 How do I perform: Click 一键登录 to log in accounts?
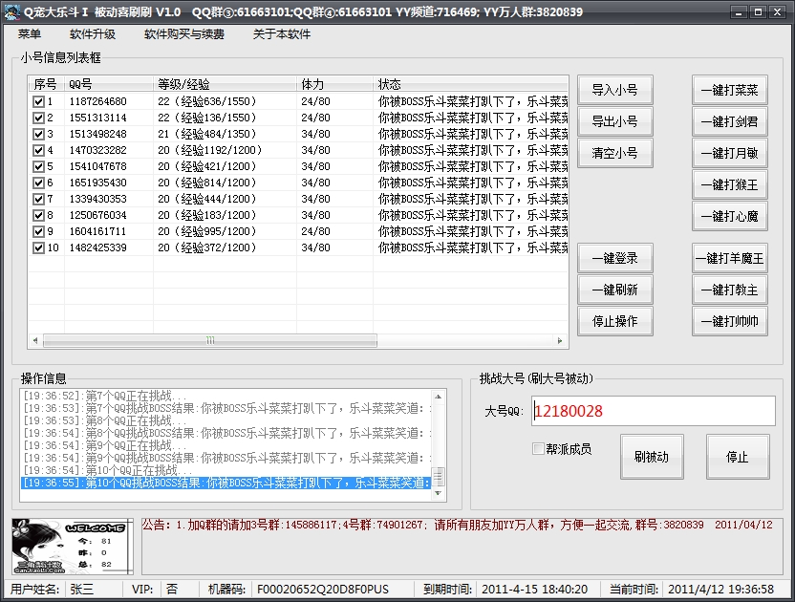(x=614, y=258)
